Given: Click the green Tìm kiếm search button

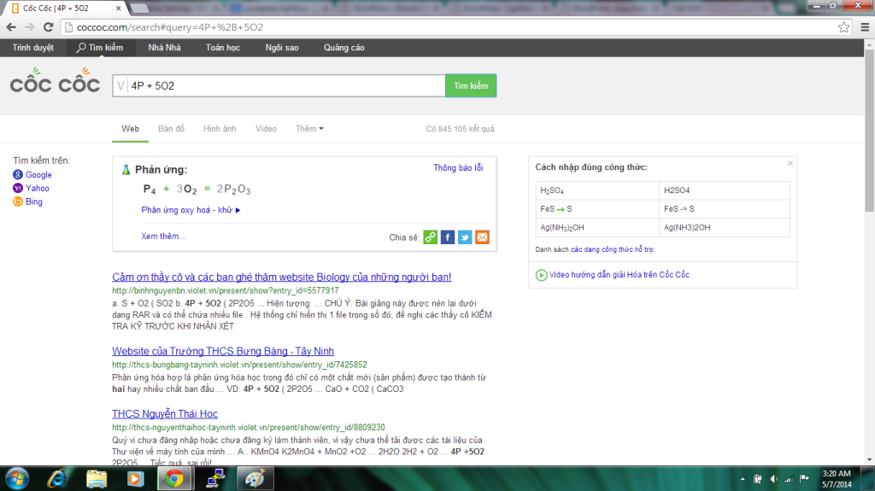Looking at the screenshot, I should (471, 85).
